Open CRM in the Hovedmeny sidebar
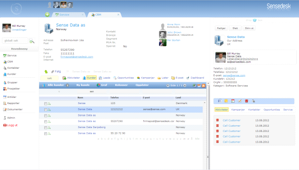Viewport: 299px width, 170px height. pos(10,62)
